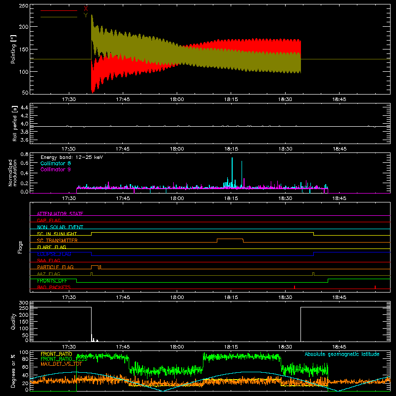Click the Collimator 8 legend entry
The width and height of the screenshot is (396, 396).
(x=55, y=163)
